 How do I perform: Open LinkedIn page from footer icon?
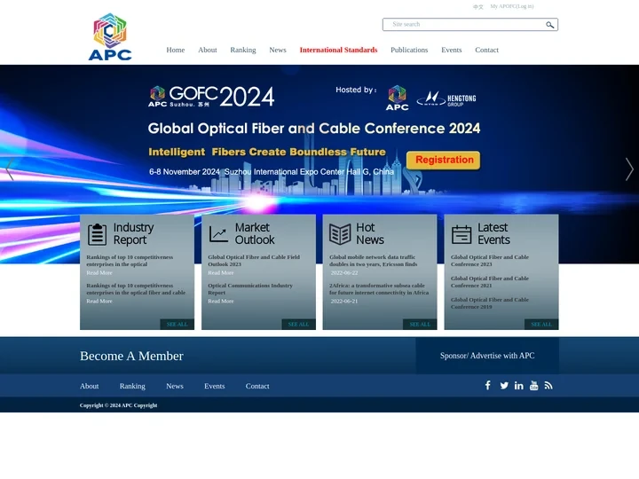(x=519, y=385)
